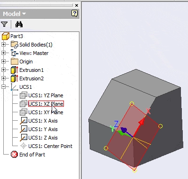
Task: Select UCS1: XY Plane label
Action: pyautogui.click(x=46, y=112)
